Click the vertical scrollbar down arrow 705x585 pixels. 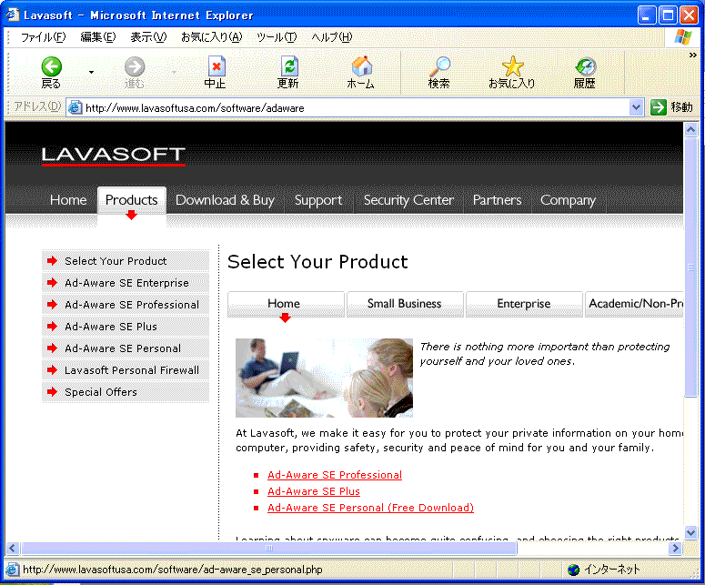click(690, 532)
